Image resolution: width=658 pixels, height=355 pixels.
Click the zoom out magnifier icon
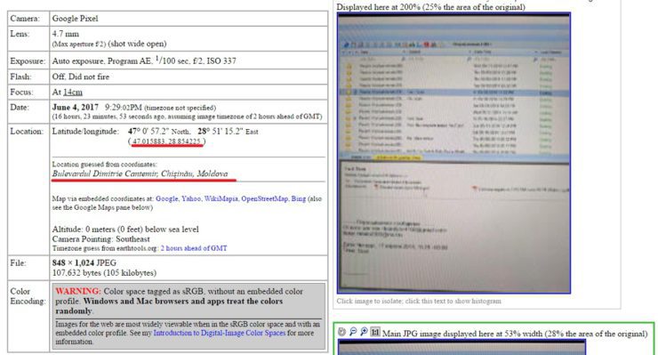pyautogui.click(x=353, y=332)
